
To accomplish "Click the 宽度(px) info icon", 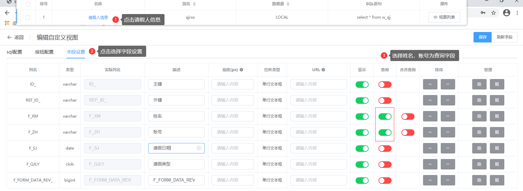I will [242, 70].
